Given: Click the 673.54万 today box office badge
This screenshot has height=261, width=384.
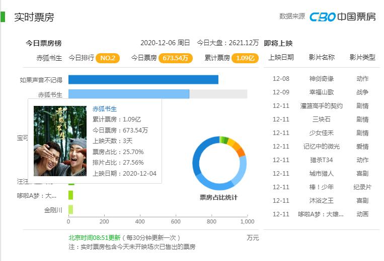Looking at the screenshot, I should click(175, 58).
